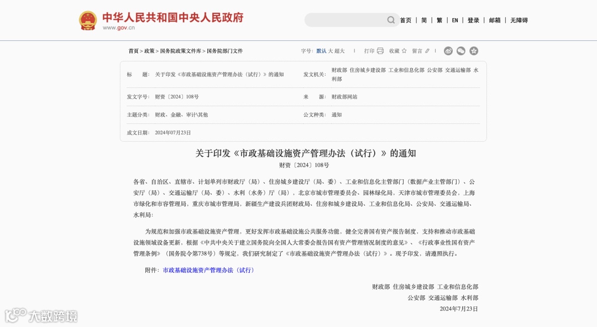Share to Qzone star icon
This screenshot has width=597, height=327.
point(474,51)
